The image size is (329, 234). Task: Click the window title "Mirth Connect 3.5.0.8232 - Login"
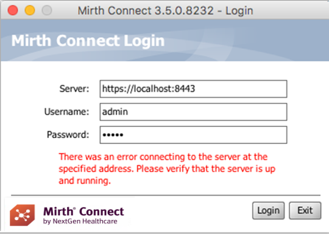tap(165, 10)
